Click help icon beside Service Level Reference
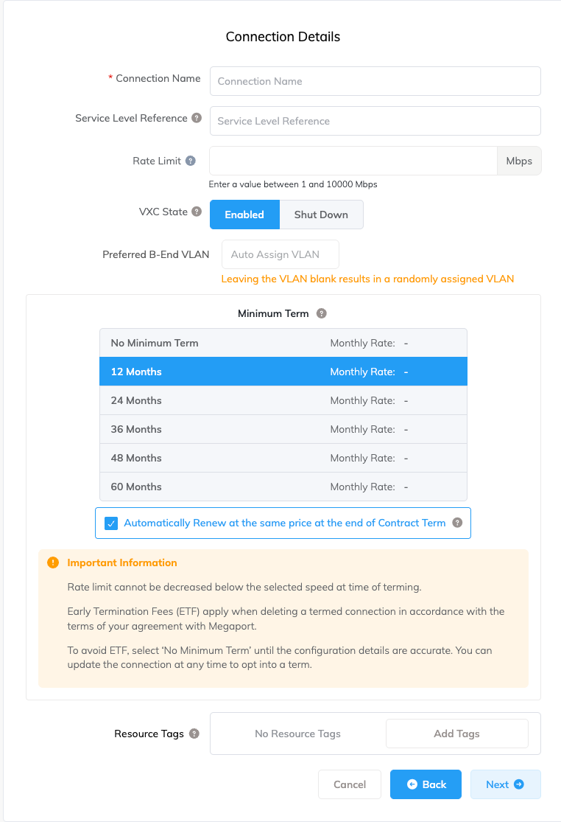 pos(197,118)
